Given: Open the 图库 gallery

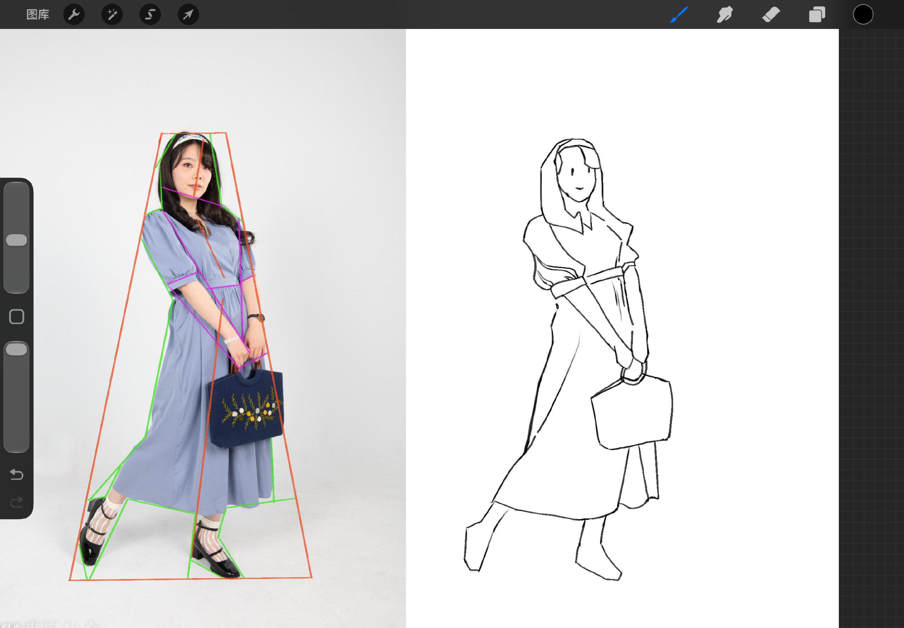Looking at the screenshot, I should (38, 14).
